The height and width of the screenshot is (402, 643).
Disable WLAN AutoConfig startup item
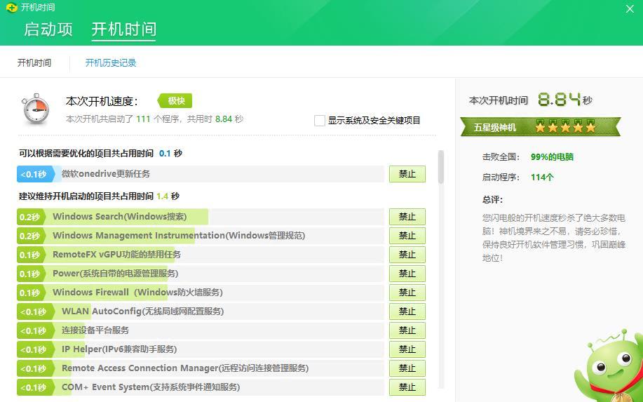tap(407, 311)
